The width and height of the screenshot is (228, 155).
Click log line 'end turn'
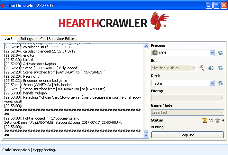(x=21, y=55)
